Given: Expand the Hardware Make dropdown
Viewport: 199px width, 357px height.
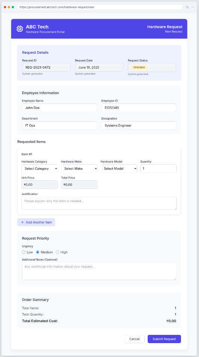Looking at the screenshot, I should point(79,168).
